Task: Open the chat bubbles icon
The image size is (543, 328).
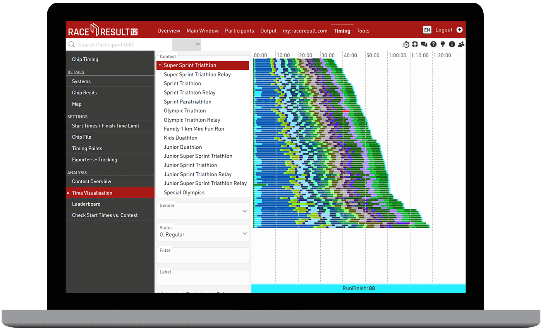Action: coord(424,44)
